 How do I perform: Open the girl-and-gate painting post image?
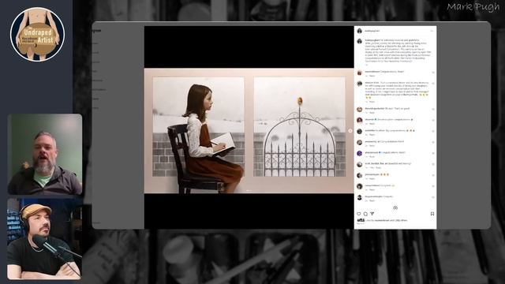click(249, 131)
